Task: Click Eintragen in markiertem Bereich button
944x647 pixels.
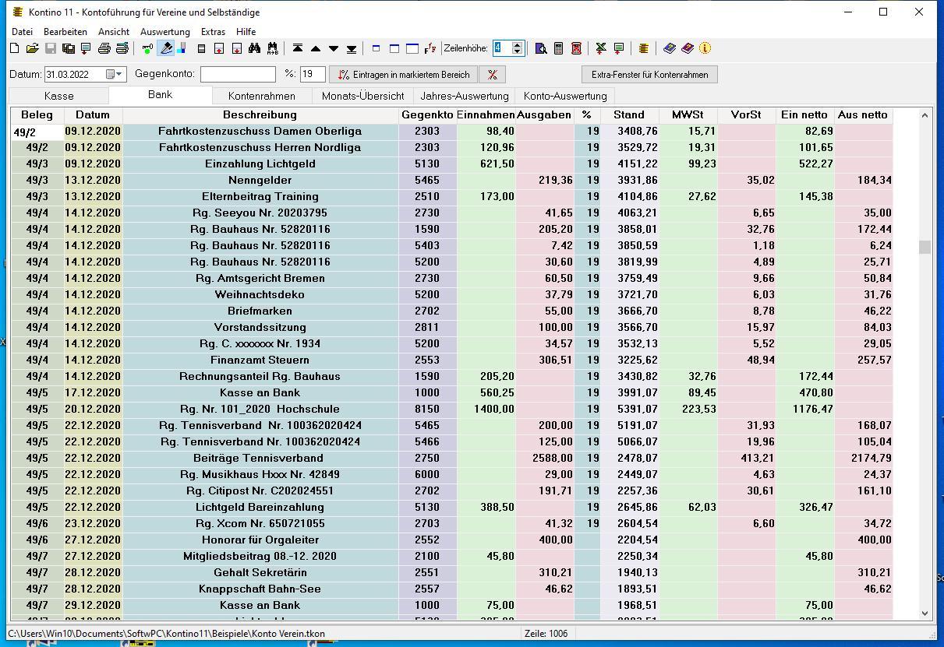Action: [x=403, y=75]
